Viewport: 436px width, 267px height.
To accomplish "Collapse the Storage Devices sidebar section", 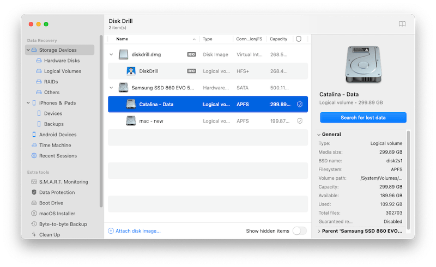I will (x=28, y=50).
